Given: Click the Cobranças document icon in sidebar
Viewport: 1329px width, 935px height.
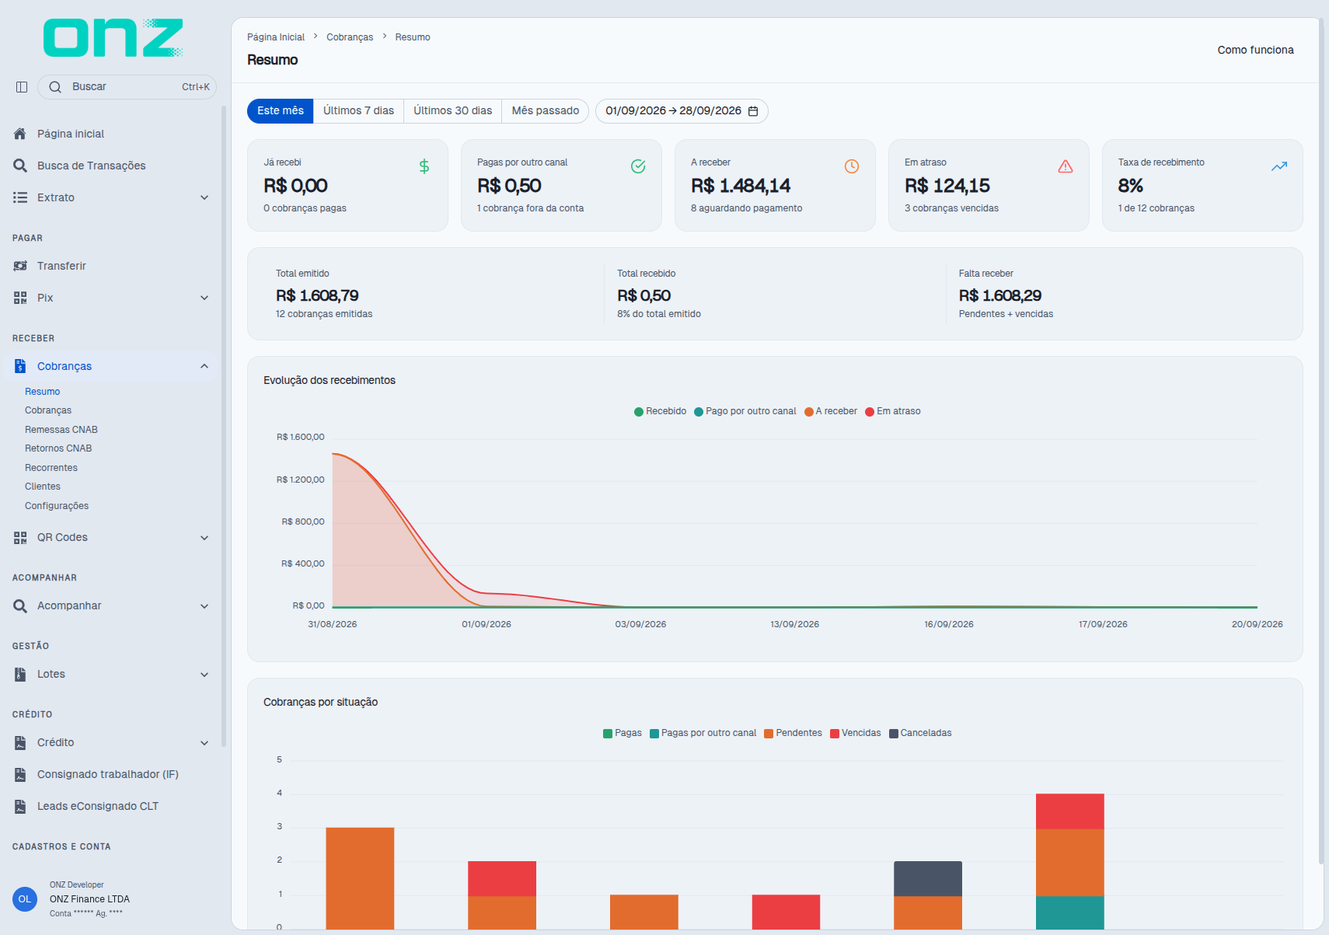Looking at the screenshot, I should tap(20, 366).
